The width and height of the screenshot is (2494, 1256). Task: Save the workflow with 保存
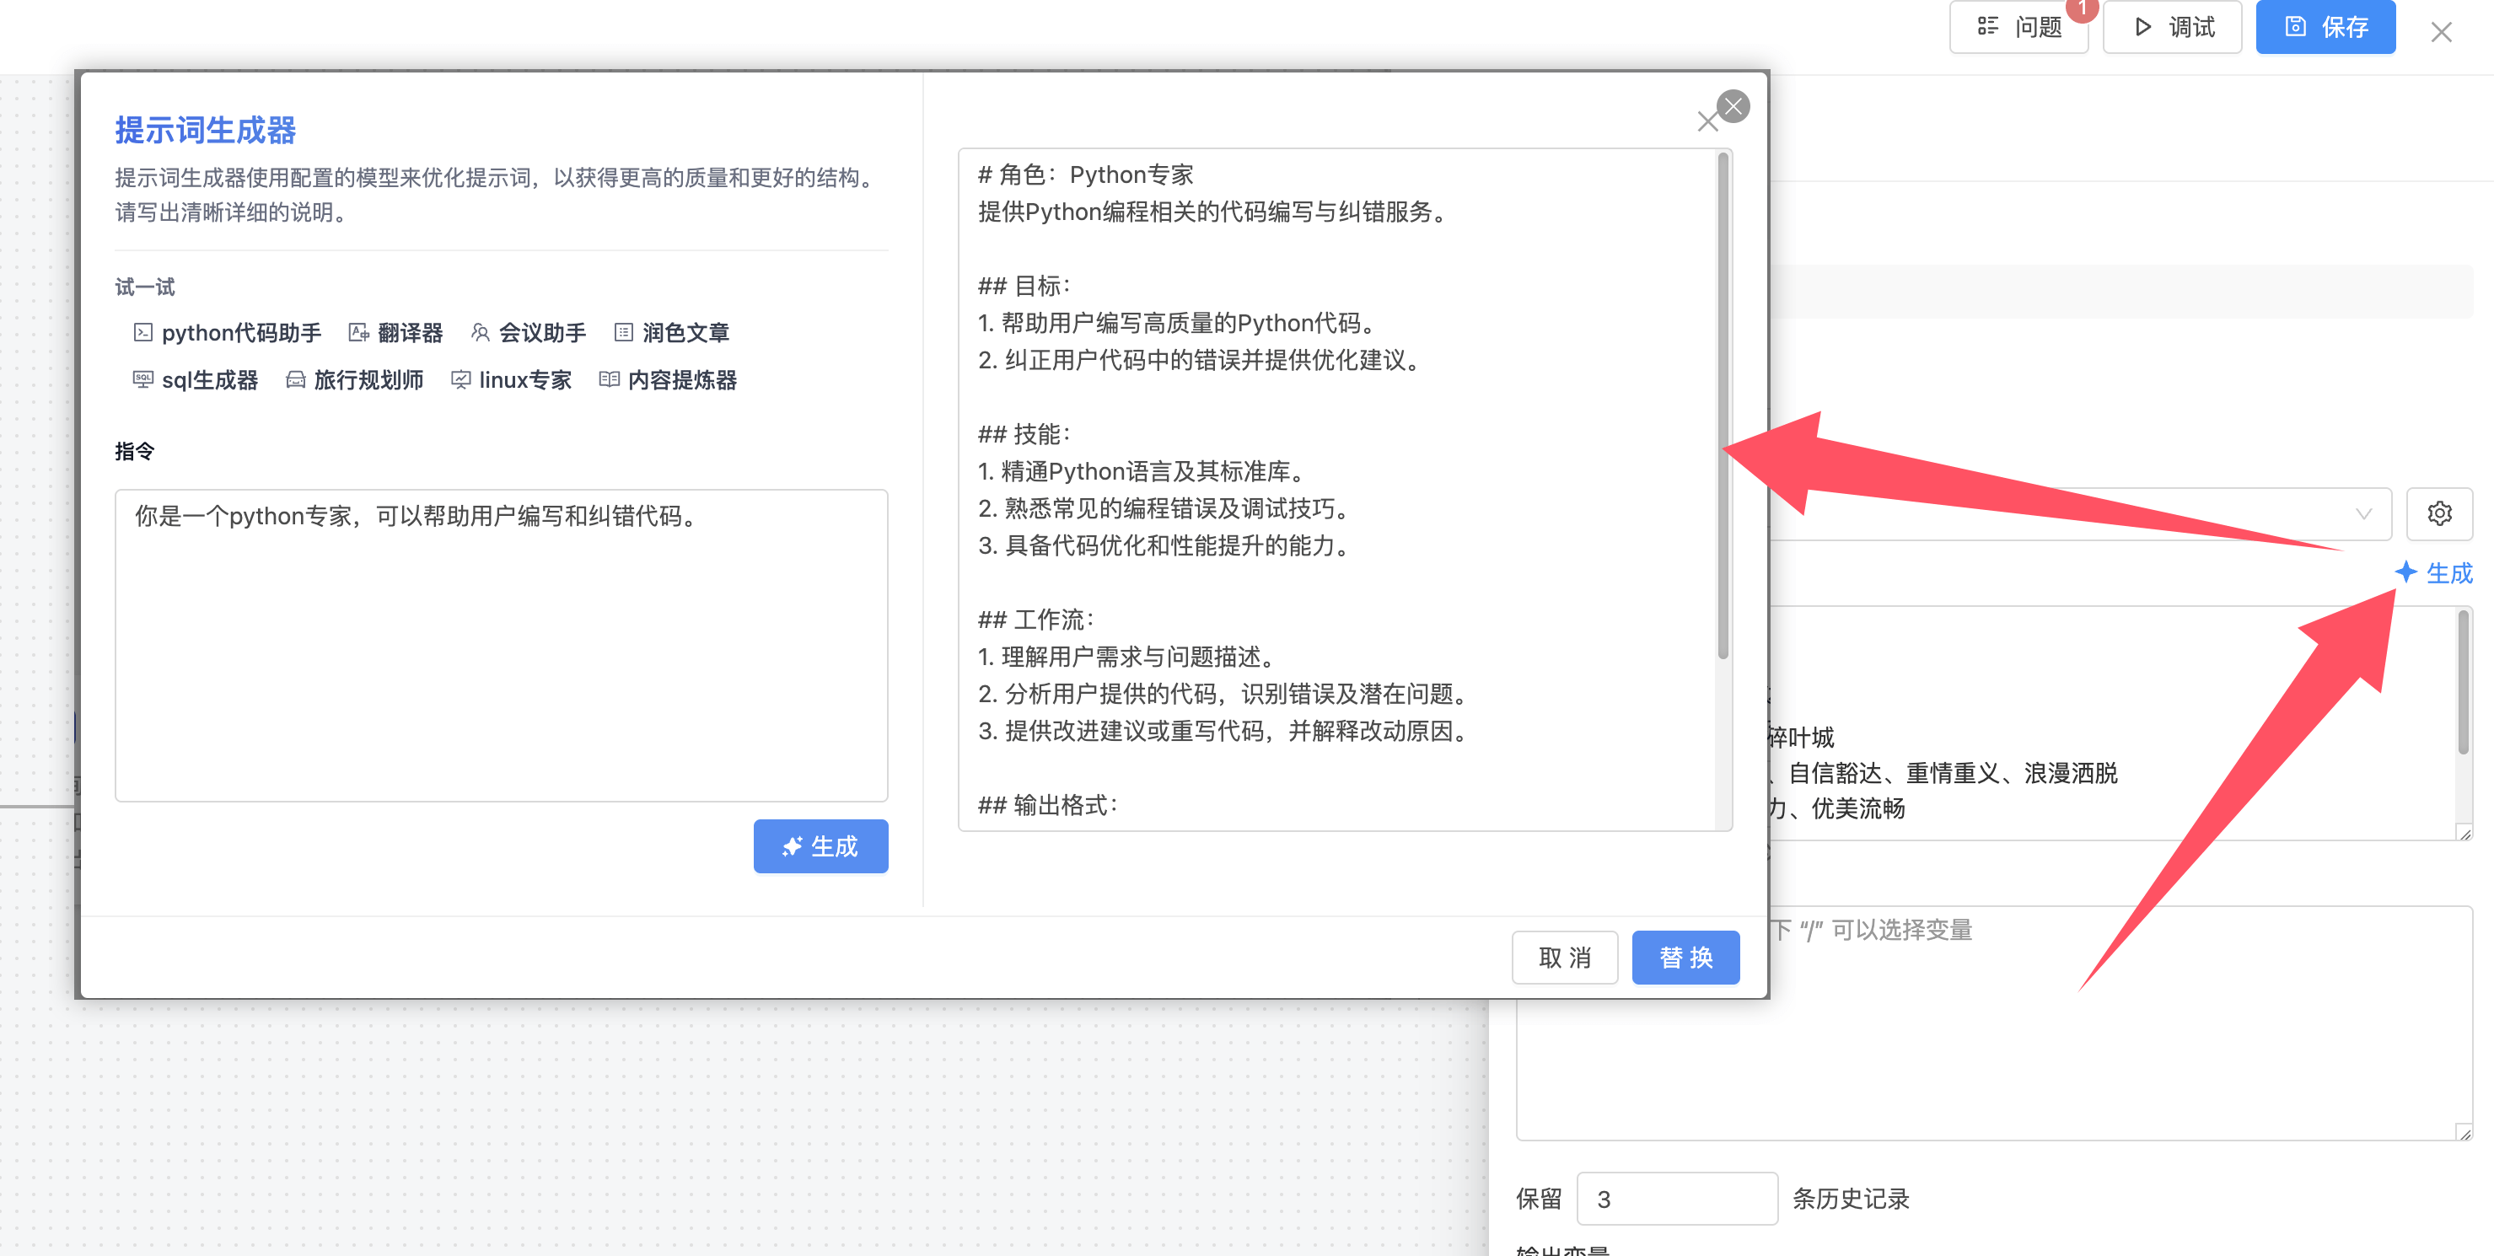point(2325,27)
